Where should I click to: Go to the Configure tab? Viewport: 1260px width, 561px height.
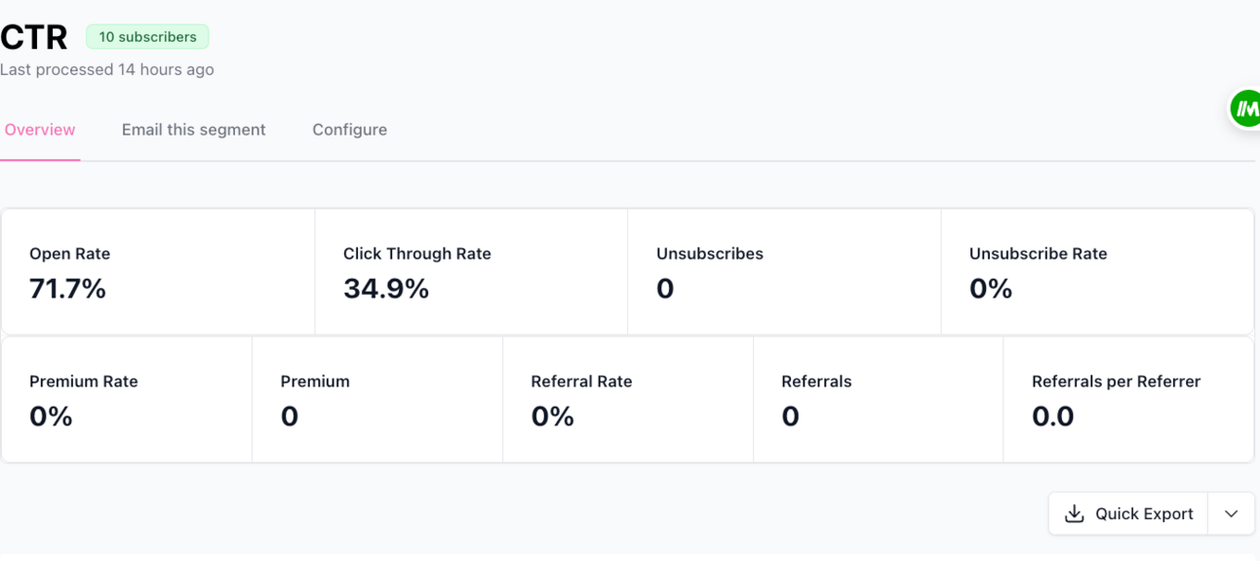(349, 130)
